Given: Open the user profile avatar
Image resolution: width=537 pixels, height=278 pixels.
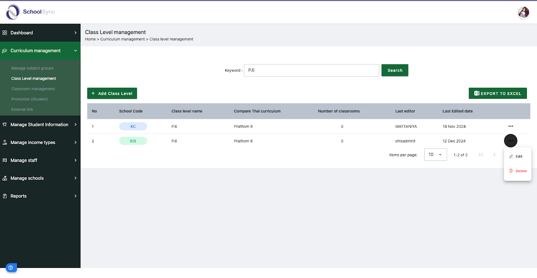Looking at the screenshot, I should 523,12.
